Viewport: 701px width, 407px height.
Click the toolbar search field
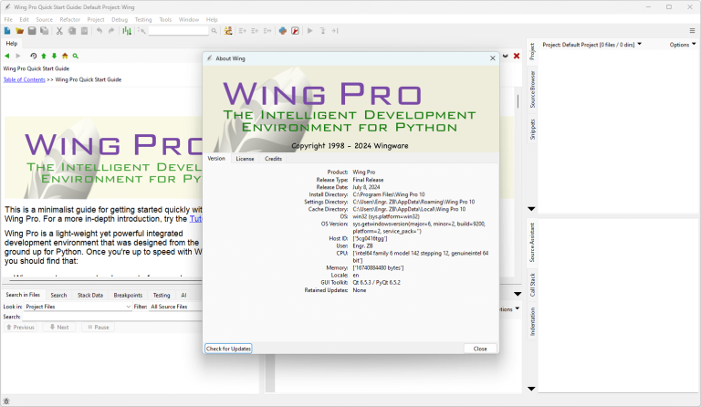point(178,31)
